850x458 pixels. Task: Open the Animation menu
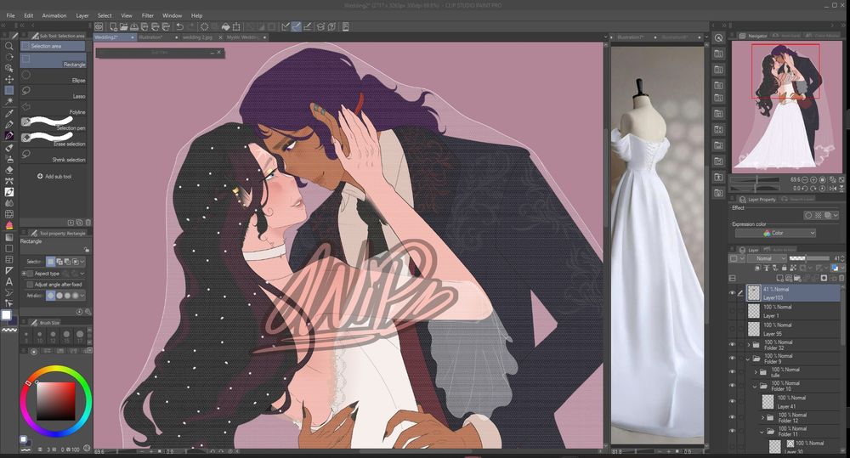pos(54,15)
